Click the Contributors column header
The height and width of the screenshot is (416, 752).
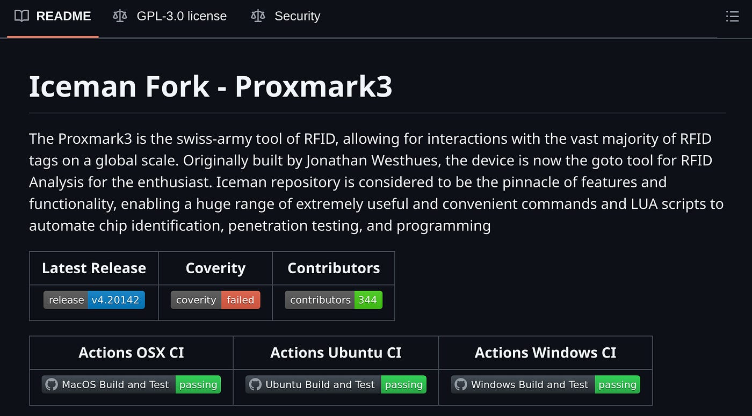(x=334, y=268)
